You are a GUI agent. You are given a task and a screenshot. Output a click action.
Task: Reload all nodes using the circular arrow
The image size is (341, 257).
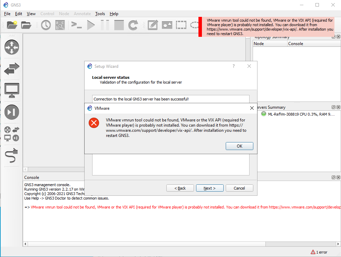[x=133, y=25]
